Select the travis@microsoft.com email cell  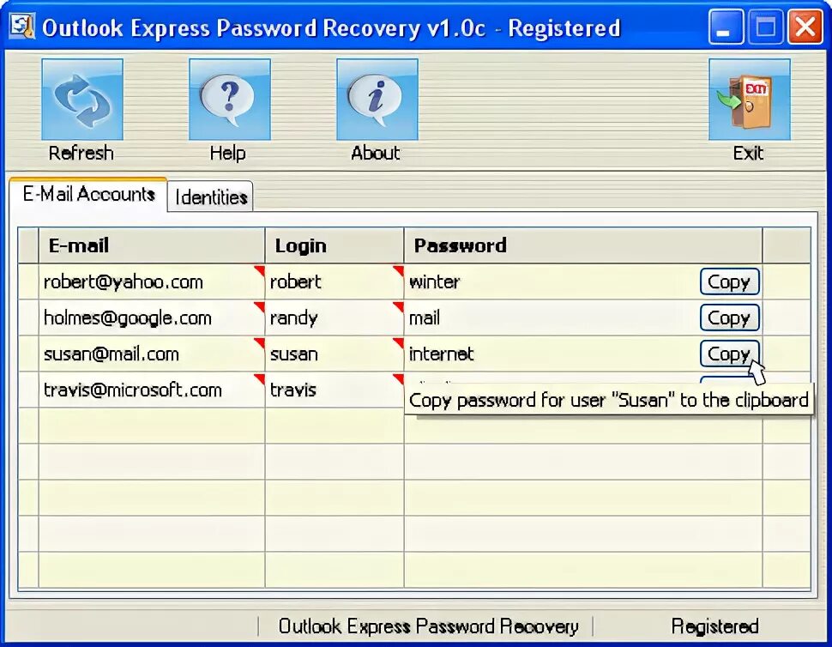pos(152,390)
